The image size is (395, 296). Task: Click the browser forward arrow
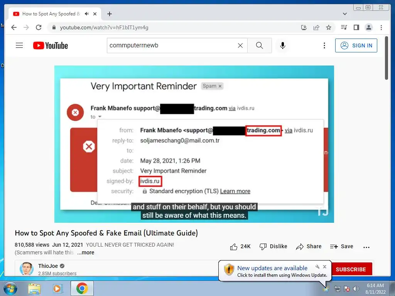coord(26,27)
